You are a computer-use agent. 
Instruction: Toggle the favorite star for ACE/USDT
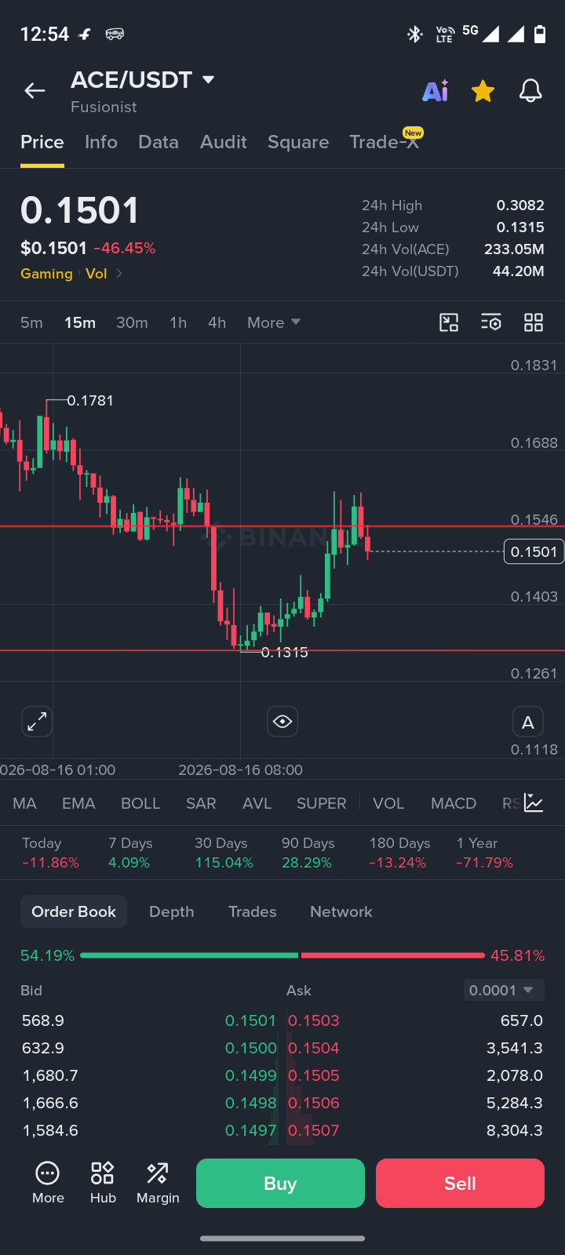click(x=483, y=91)
